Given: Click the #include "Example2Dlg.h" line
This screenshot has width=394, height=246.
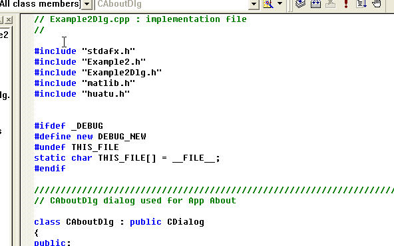Looking at the screenshot, I should pos(98,73).
